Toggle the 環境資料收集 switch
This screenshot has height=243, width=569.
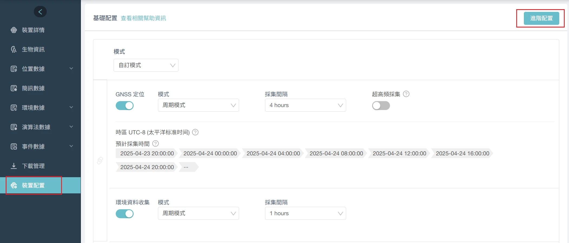(x=125, y=214)
